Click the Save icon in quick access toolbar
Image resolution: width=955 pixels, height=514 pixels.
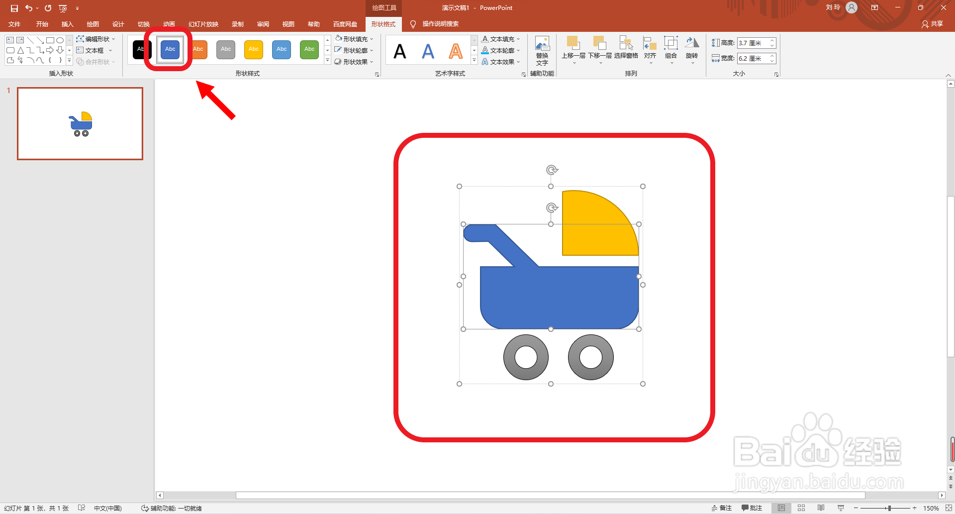click(14, 8)
